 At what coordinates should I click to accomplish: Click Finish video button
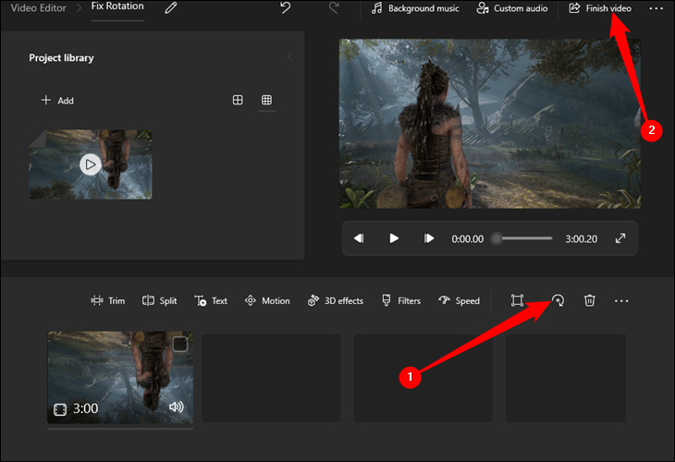point(601,8)
